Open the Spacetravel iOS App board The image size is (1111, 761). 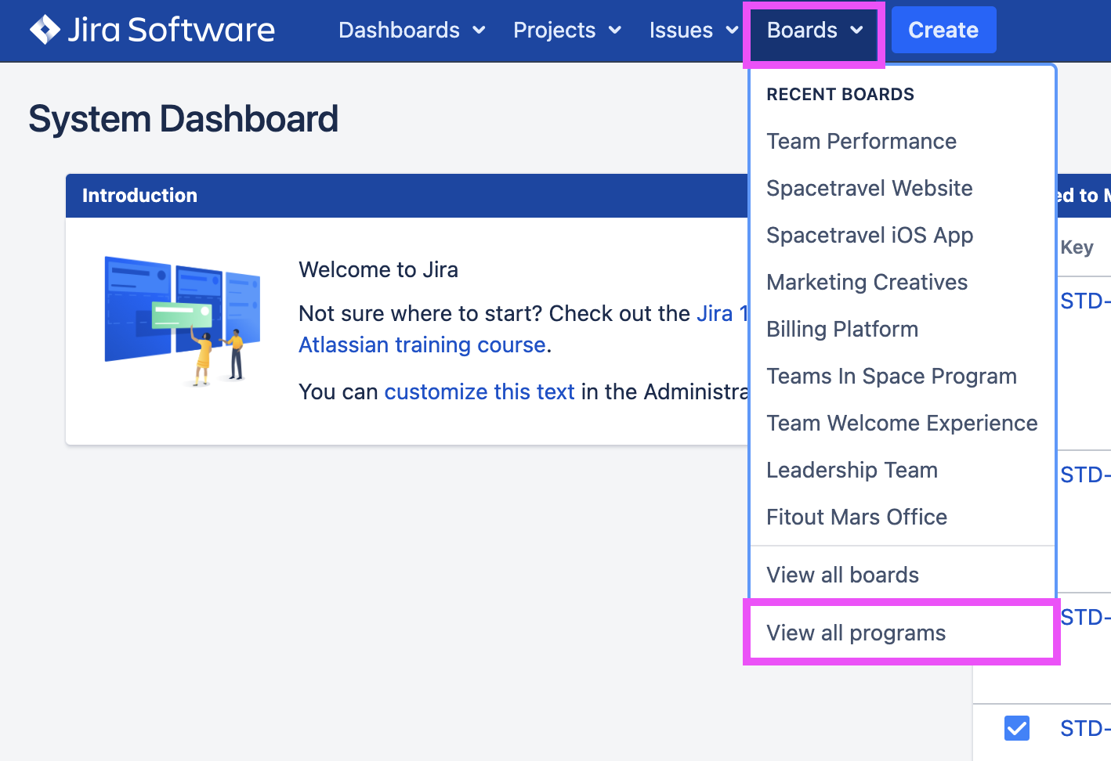(869, 236)
